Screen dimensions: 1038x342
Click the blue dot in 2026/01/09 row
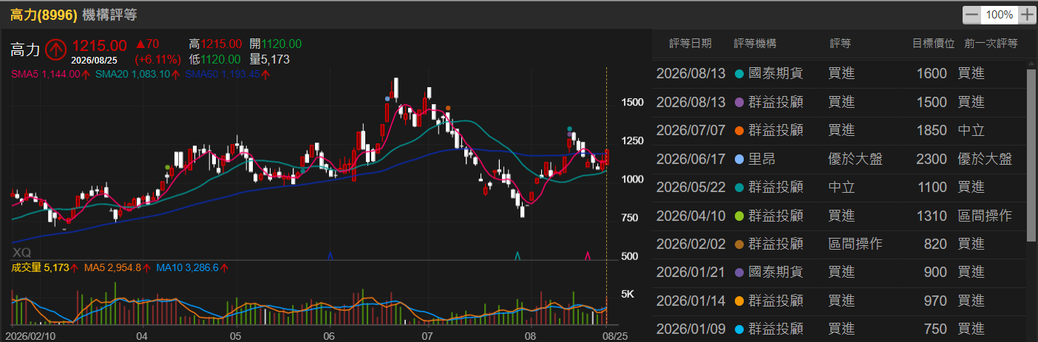(x=739, y=329)
